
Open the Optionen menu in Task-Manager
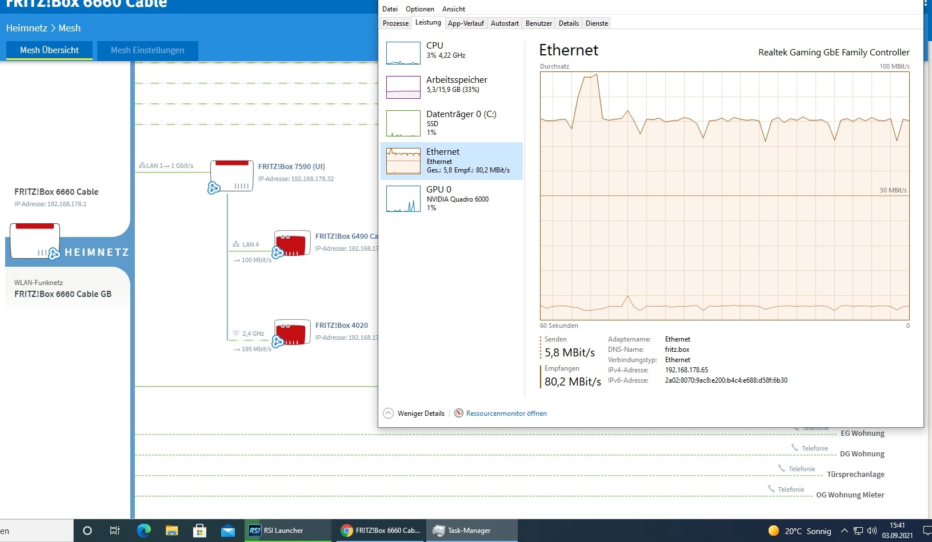(x=420, y=9)
